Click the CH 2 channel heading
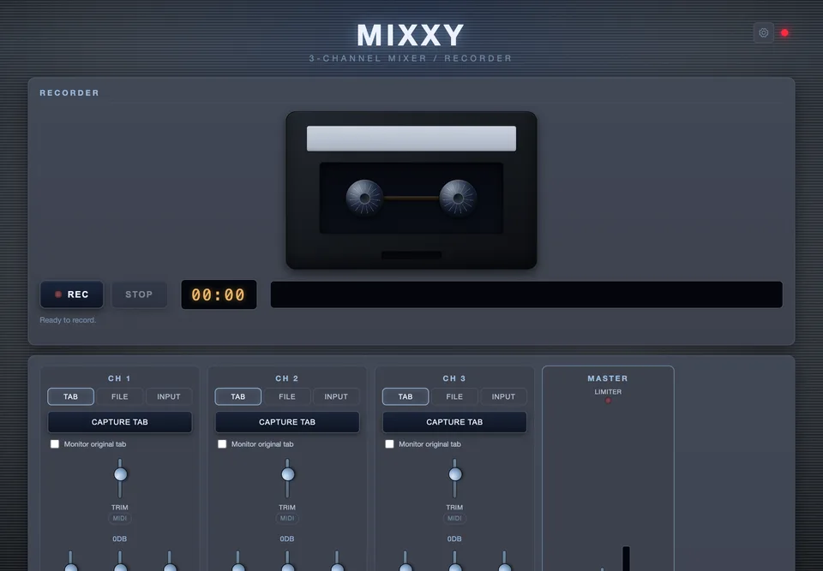Screen dimensions: 823x571 click(x=287, y=378)
